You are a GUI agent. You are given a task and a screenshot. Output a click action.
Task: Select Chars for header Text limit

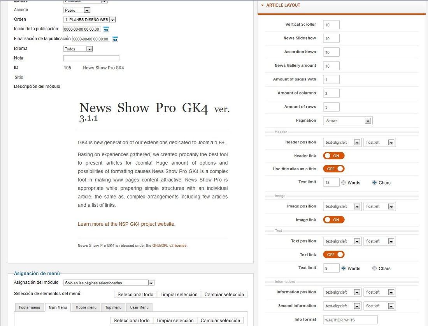[x=374, y=183]
